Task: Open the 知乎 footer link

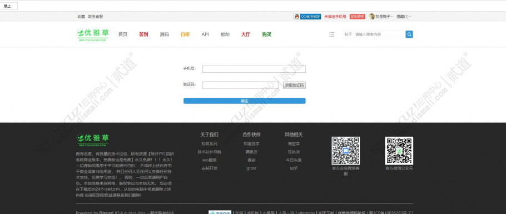Action: (x=294, y=168)
